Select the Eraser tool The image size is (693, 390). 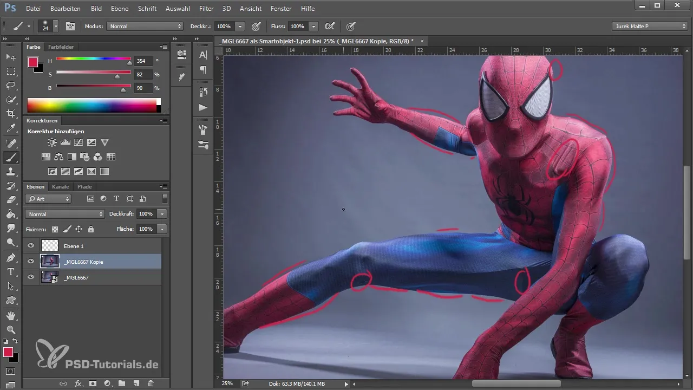pos(11,200)
